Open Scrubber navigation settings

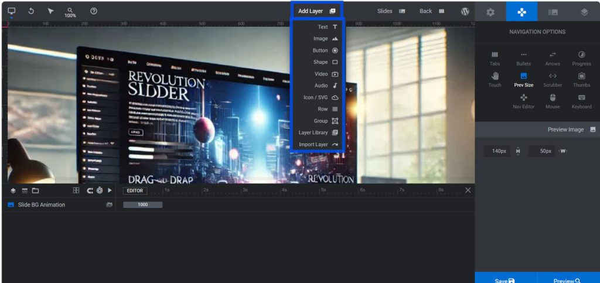coord(553,79)
